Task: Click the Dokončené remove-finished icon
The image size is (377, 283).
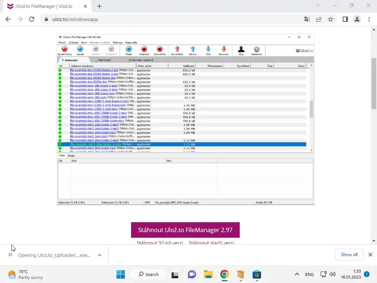Action: tap(160, 49)
